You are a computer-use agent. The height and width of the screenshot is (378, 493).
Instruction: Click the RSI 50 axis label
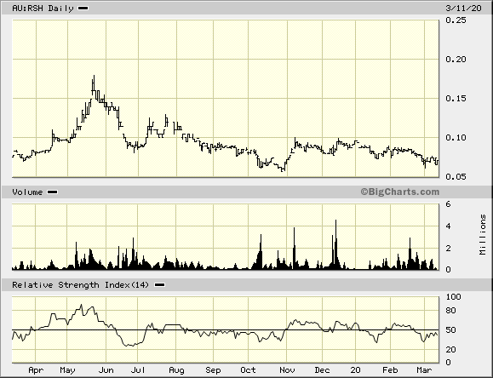pyautogui.click(x=450, y=329)
